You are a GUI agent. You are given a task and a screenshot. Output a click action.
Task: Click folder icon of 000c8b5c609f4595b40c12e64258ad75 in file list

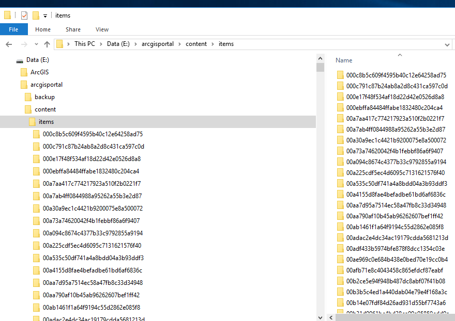[340, 75]
